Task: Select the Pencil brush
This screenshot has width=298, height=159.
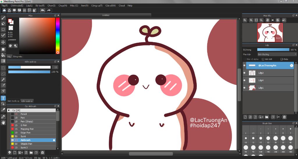Action: pyautogui.click(x=33, y=114)
